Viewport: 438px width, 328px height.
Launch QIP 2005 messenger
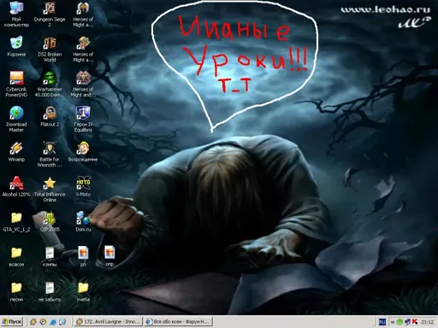[50, 221]
